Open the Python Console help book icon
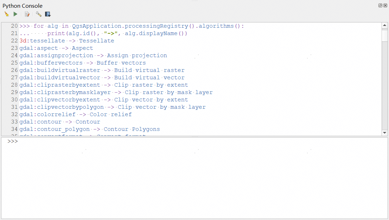This screenshot has height=220, width=389. (x=48, y=14)
